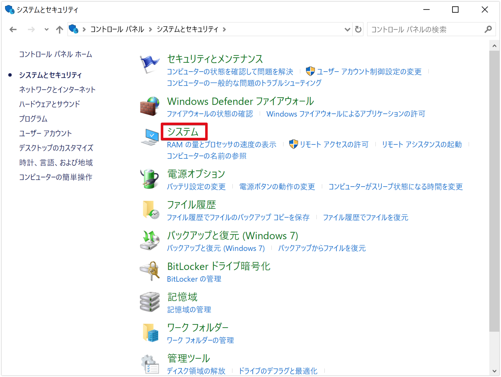Click the ワーク フォルダー folder icon
The height and width of the screenshot is (377, 501).
151,333
